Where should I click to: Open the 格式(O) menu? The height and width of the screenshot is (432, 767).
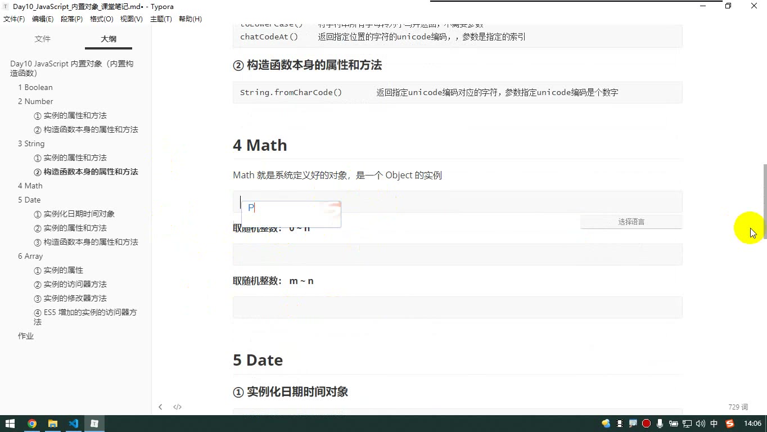[102, 19]
